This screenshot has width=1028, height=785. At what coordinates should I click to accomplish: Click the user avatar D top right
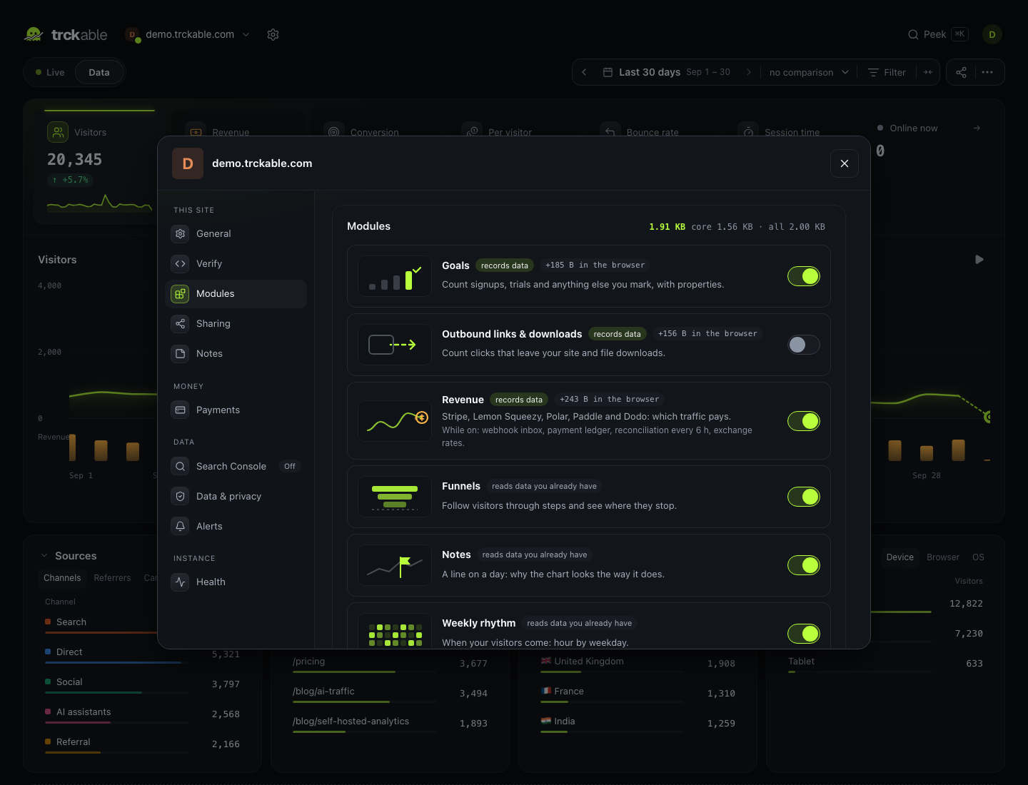click(992, 34)
